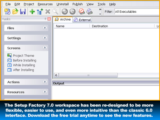The image size is (160, 120).
Task: Click the New Project toolbar icon
Action: (7, 11)
